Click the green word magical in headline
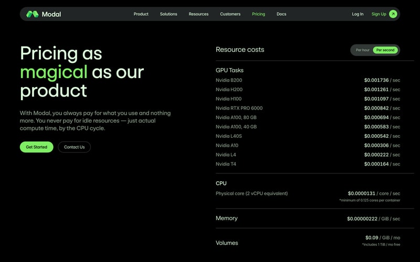This screenshot has height=262, width=420. pyautogui.click(x=54, y=72)
